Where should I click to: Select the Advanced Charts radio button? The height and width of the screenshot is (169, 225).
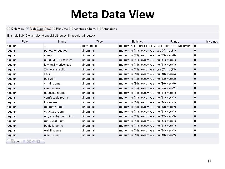pyautogui.click(x=71, y=28)
